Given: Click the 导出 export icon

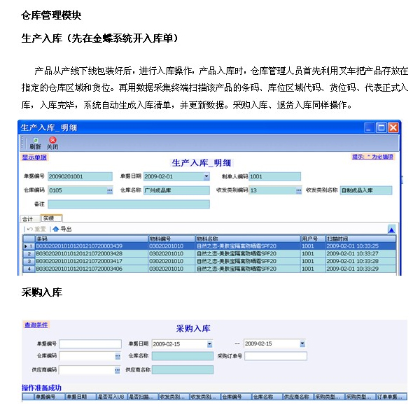Looking at the screenshot, I should pos(62,229).
